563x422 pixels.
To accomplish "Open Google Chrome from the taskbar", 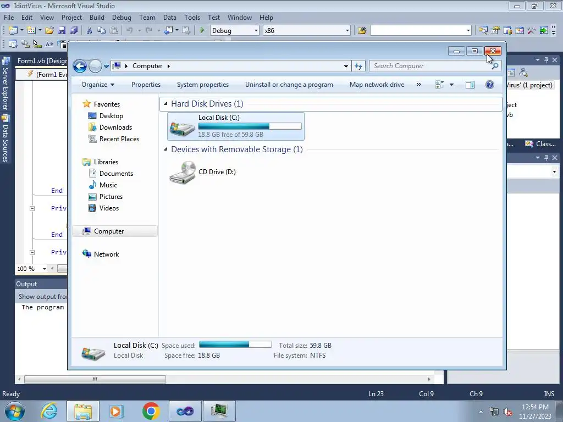I will (x=151, y=411).
